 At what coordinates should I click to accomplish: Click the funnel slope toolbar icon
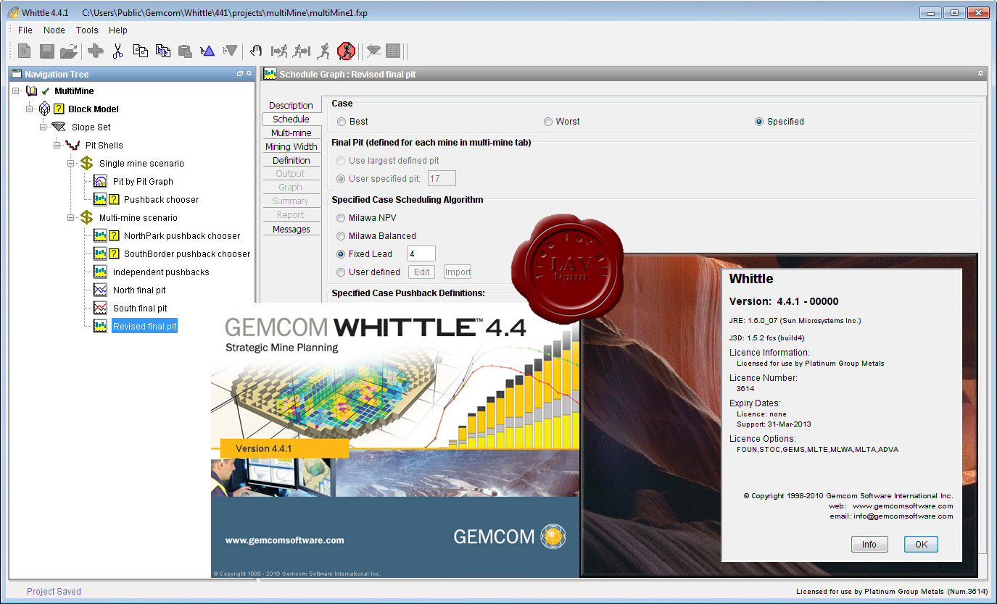(373, 51)
